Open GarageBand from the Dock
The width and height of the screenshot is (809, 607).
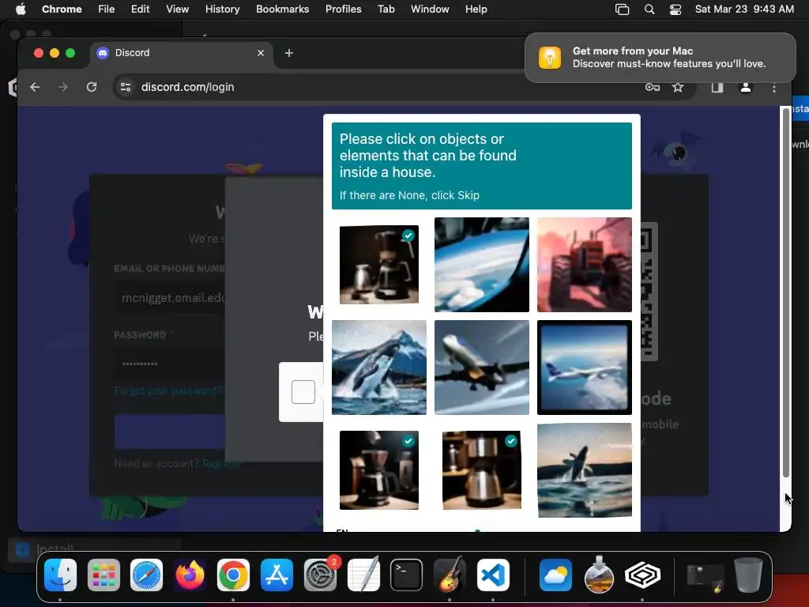coord(450,575)
